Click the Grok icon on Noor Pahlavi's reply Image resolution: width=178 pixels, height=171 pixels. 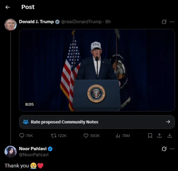(164, 149)
